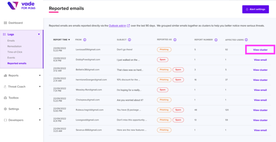276x142 pixels.
Task: Open Events under Logs
Action: (11, 58)
